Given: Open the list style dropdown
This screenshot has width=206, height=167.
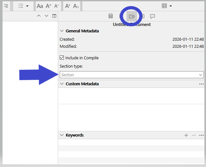Looking at the screenshot, I should (x=23, y=6).
